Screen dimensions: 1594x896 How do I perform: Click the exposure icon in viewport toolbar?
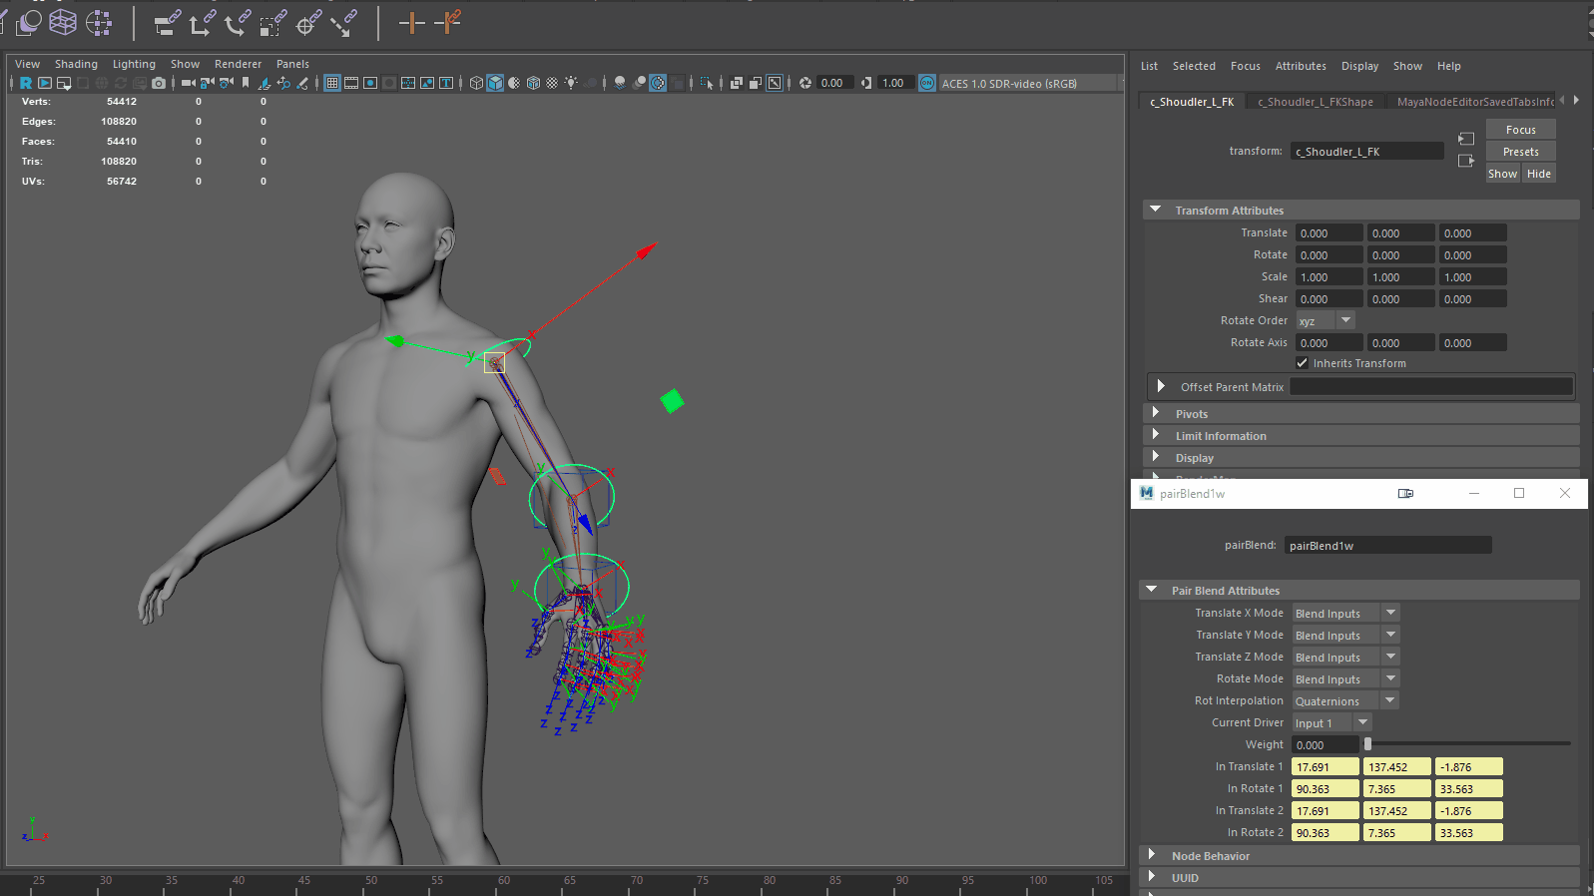pos(805,83)
